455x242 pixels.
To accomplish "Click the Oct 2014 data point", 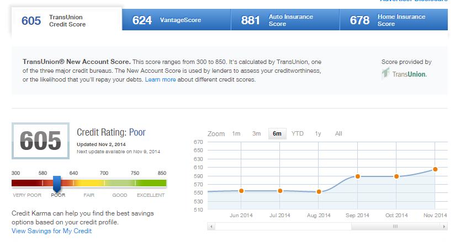I will point(396,176).
